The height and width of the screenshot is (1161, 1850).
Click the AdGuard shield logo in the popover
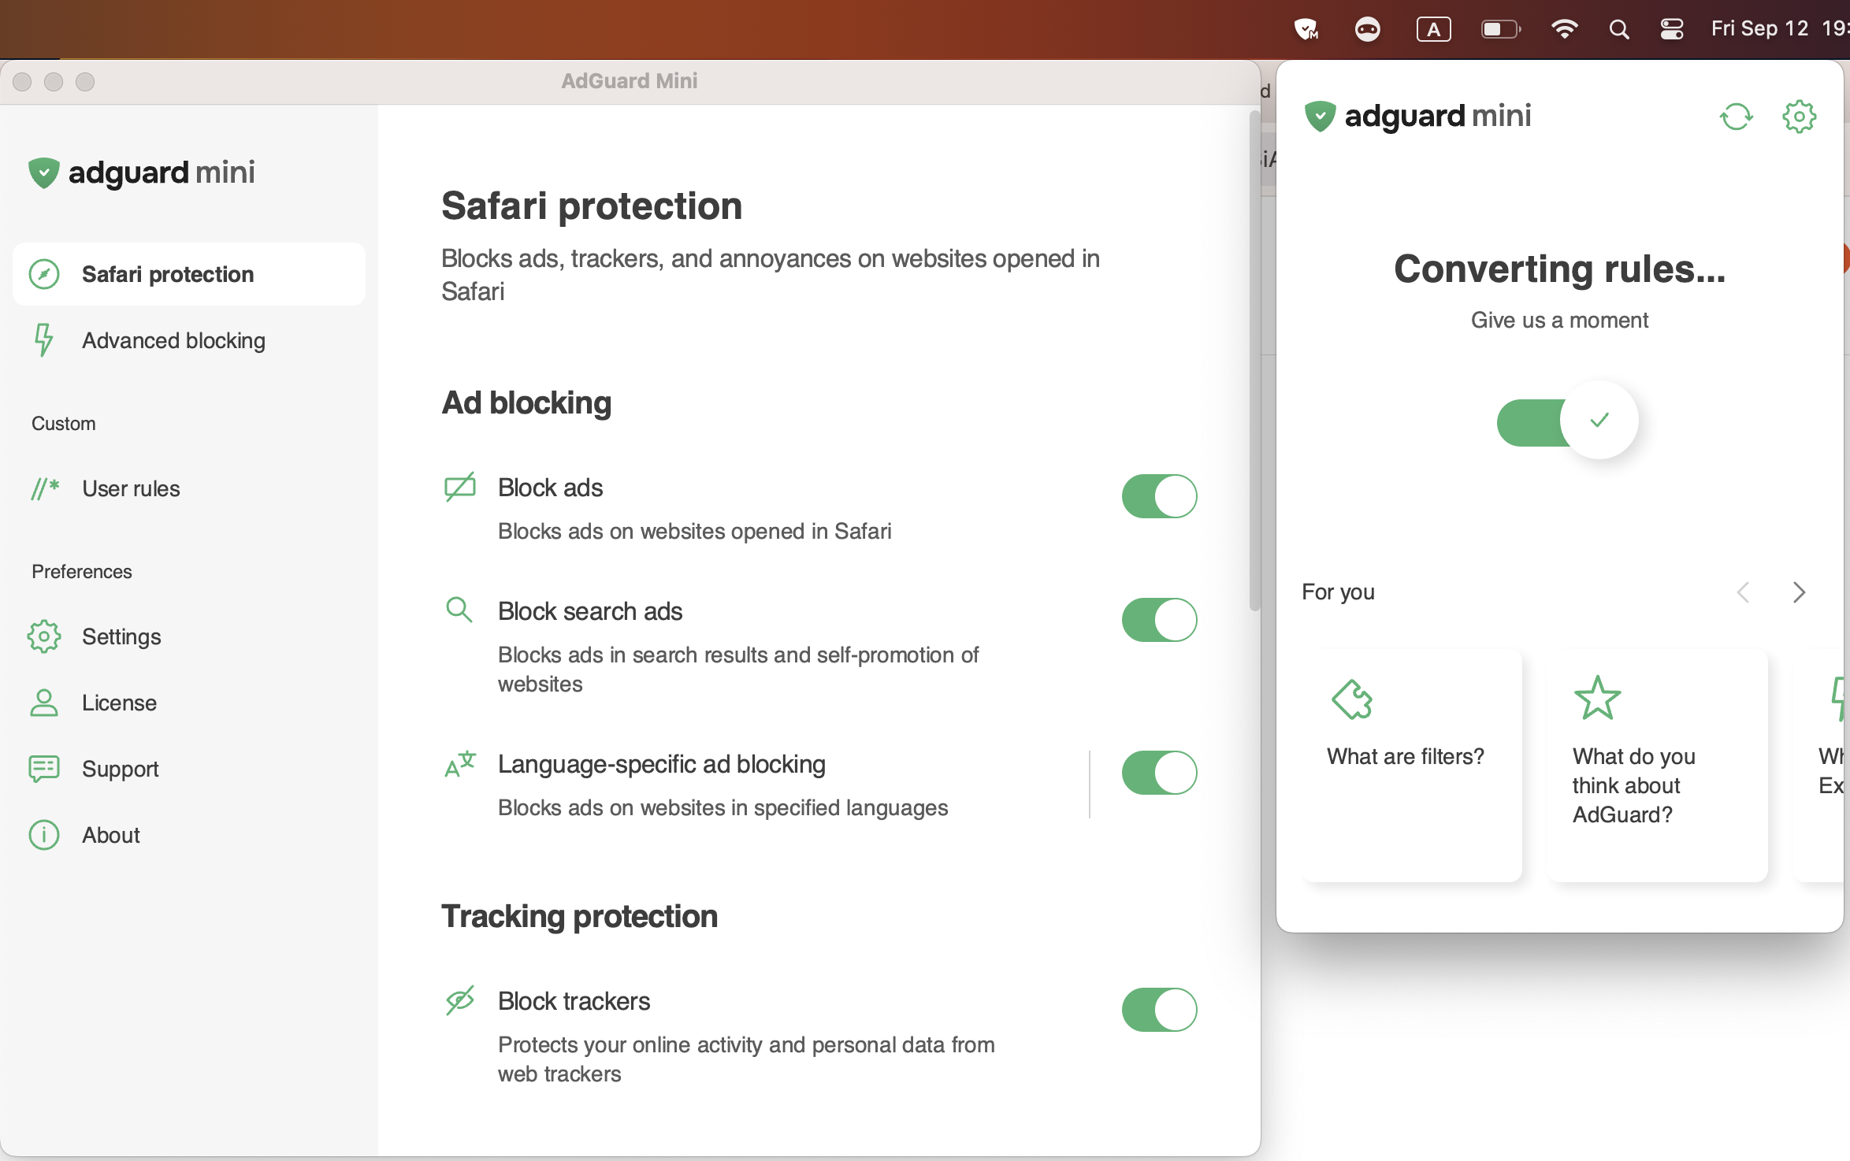coord(1320,115)
